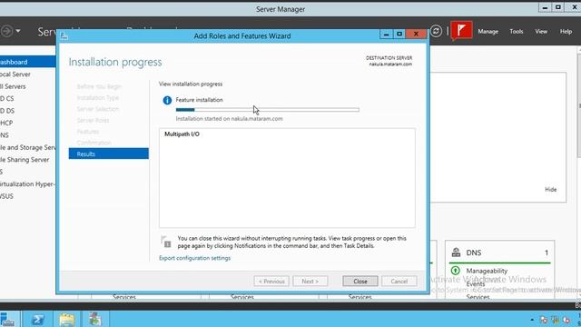This screenshot has width=581, height=327.
Task: Open DHCP in sidebar
Action: click(x=6, y=124)
